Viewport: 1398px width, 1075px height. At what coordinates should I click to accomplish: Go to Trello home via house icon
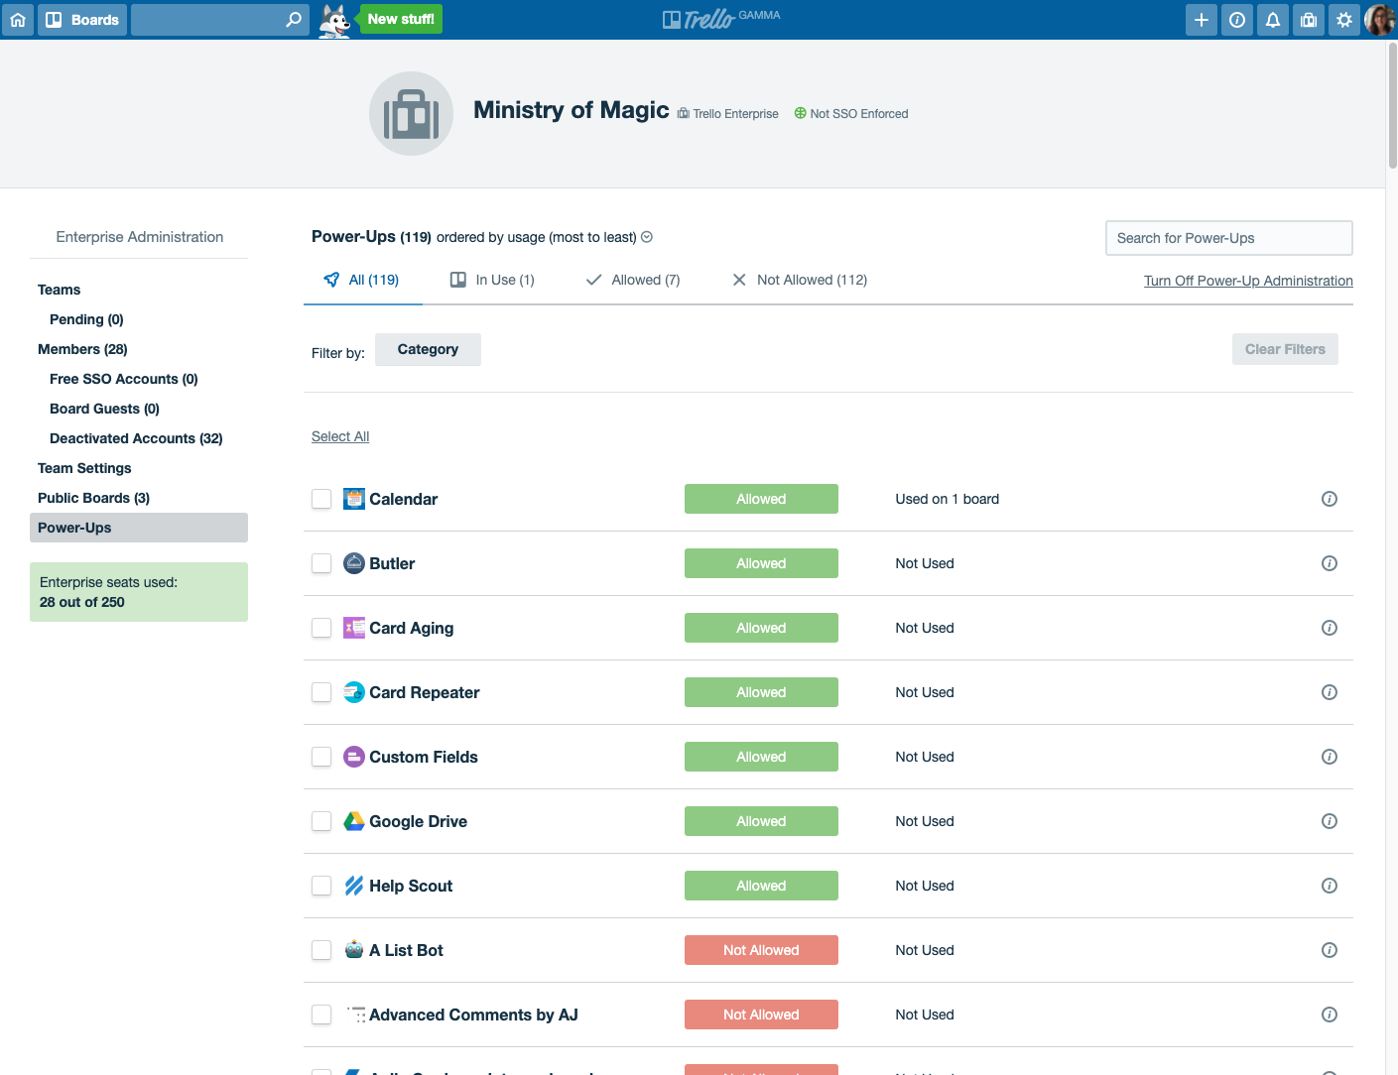(18, 20)
